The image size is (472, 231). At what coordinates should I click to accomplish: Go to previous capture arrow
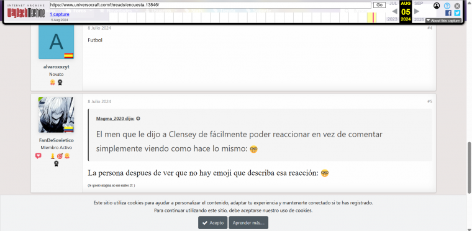pos(394,11)
